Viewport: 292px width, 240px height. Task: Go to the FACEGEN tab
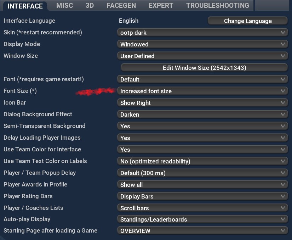(121, 6)
